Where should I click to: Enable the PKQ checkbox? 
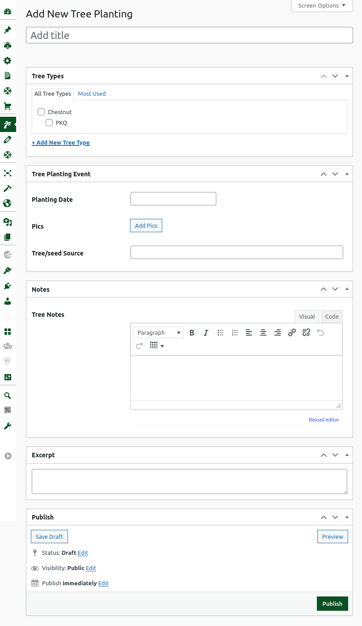click(49, 123)
